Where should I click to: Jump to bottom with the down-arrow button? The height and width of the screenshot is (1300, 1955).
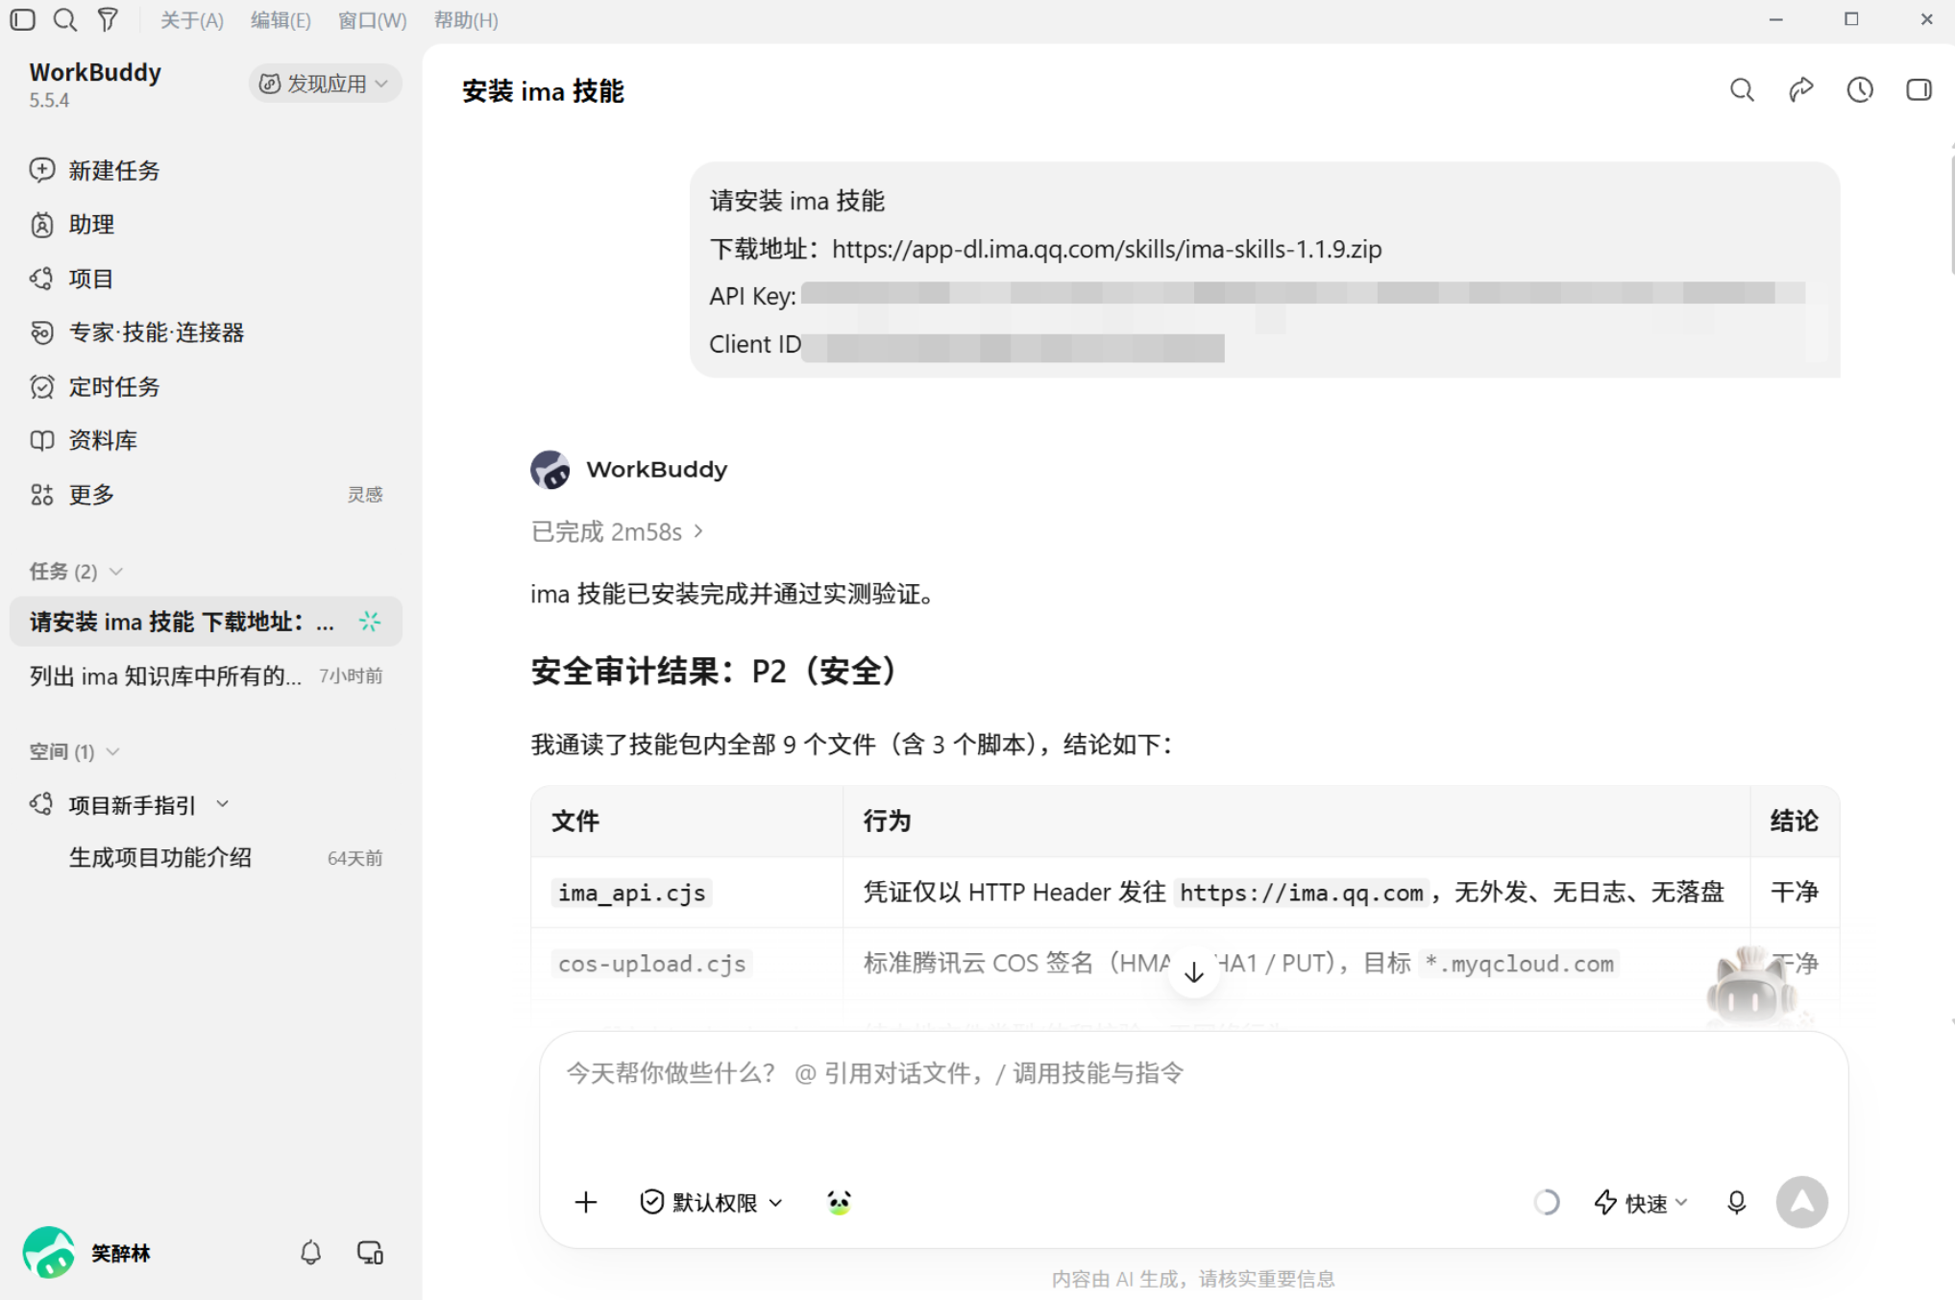(1194, 972)
